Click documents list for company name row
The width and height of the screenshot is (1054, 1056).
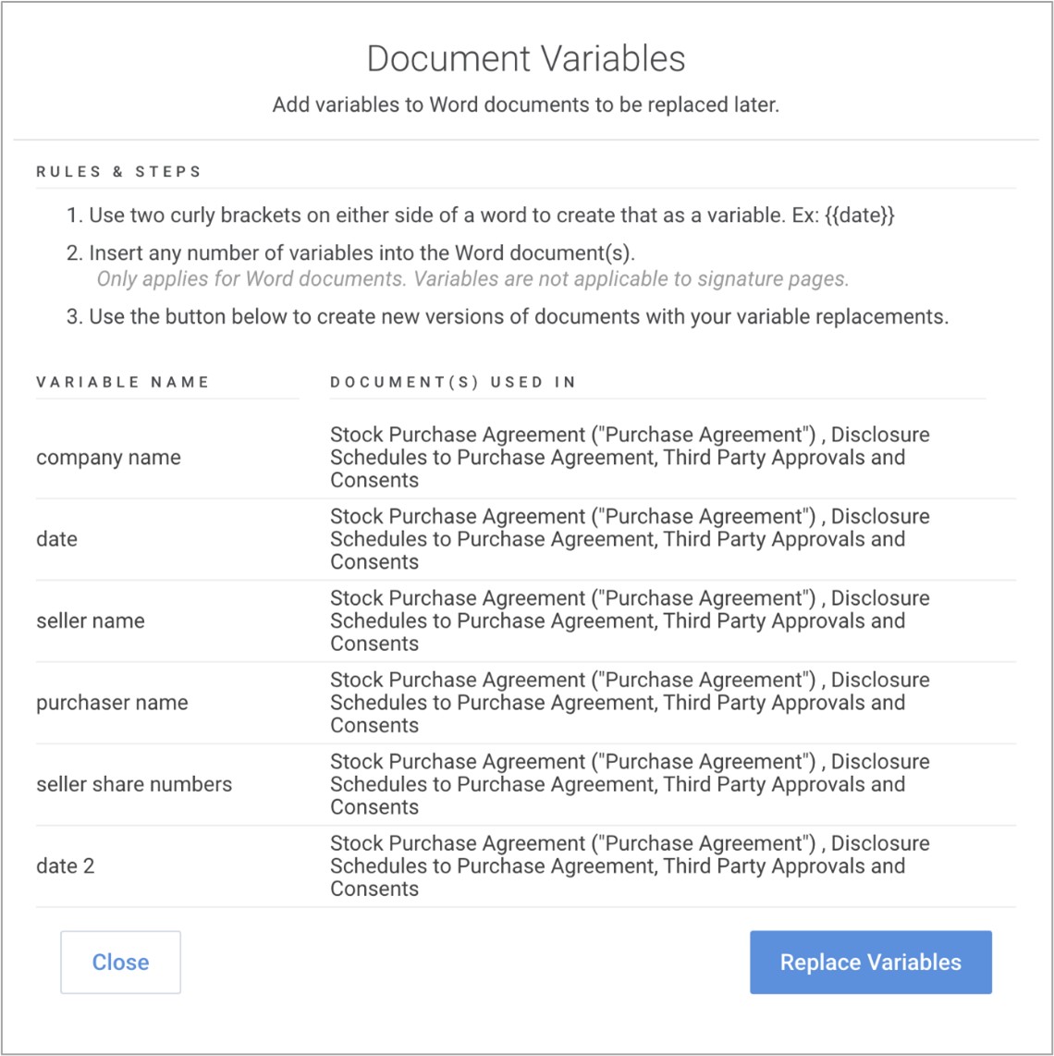point(629,458)
